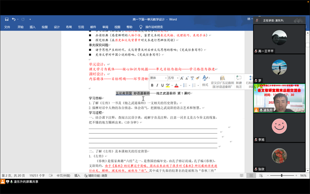This screenshot has width=310, height=194.
Task: Click the lightbulb Tell Me icon
Action: point(141,27)
